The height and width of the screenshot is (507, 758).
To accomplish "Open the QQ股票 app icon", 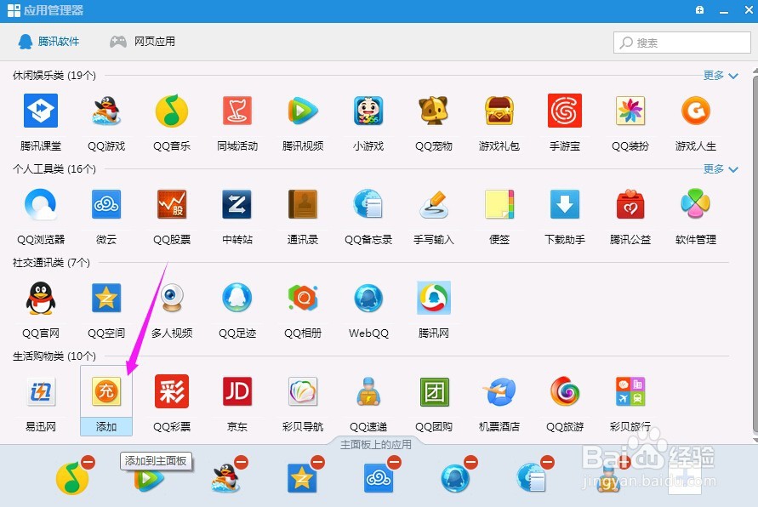I will coord(172,204).
